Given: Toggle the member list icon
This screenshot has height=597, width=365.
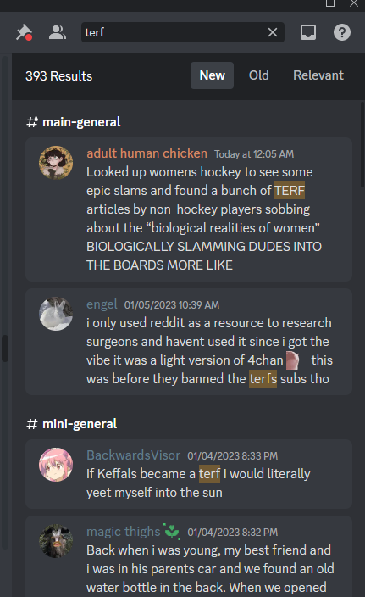Looking at the screenshot, I should click(58, 32).
